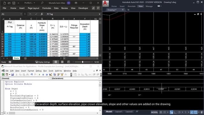Toggle AutoCAD object snap button
The height and width of the screenshot is (115, 204).
click(195, 112)
